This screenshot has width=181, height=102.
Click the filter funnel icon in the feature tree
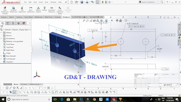[x=2, y=27]
